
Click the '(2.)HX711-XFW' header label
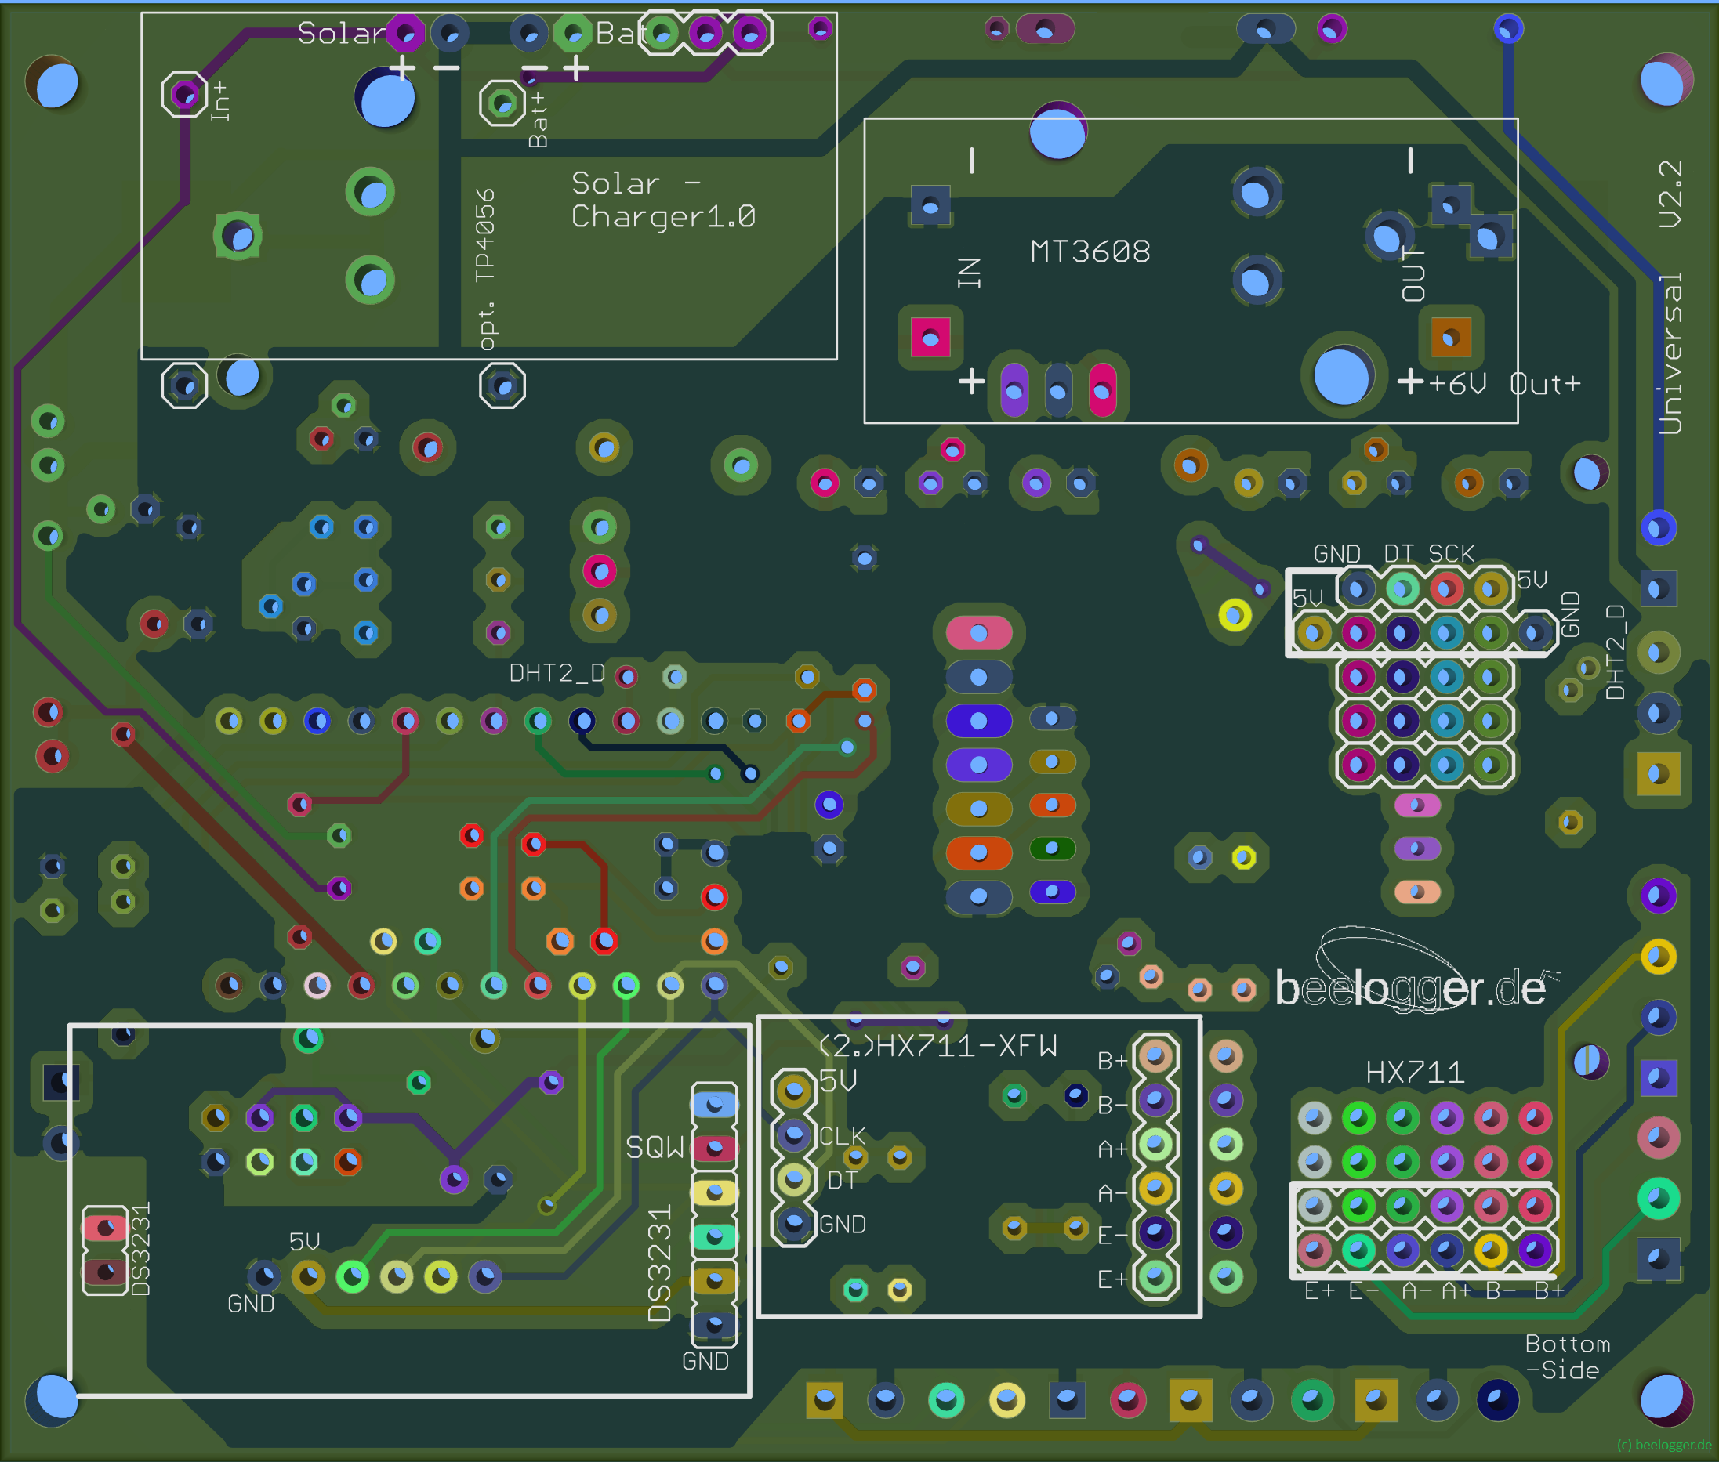pos(937,1046)
